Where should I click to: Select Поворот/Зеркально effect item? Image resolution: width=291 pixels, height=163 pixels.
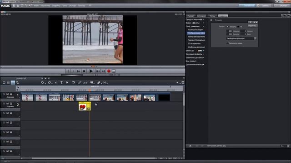click(x=196, y=40)
